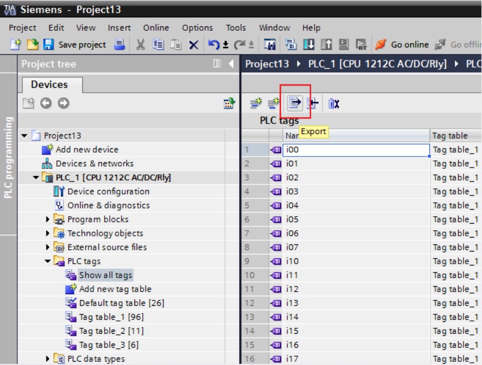
Task: Expand the PLC data types folder
Action: tap(48, 358)
